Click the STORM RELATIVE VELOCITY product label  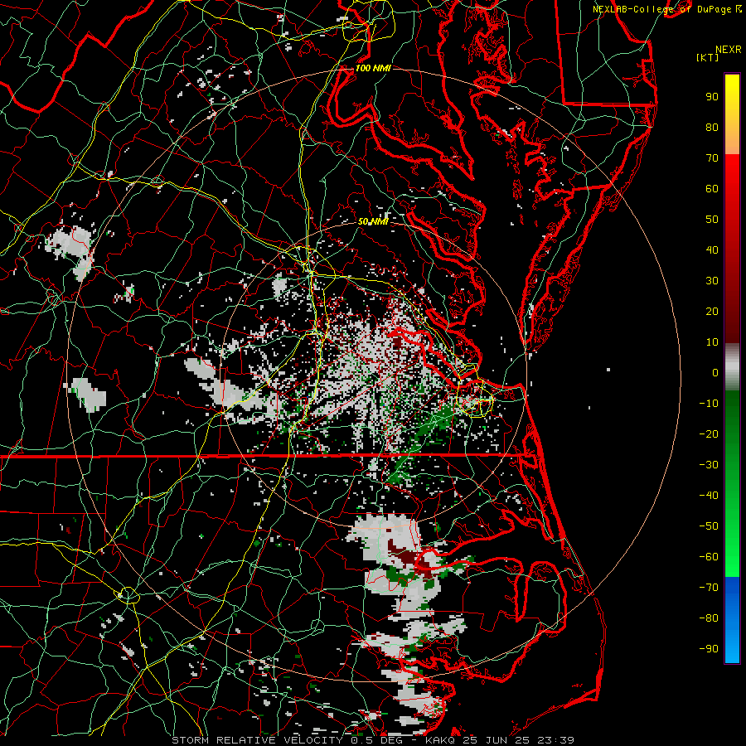coord(257,740)
